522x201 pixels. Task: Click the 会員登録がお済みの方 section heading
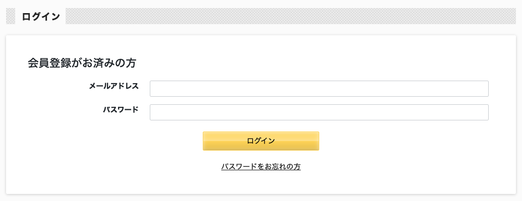[x=82, y=63]
